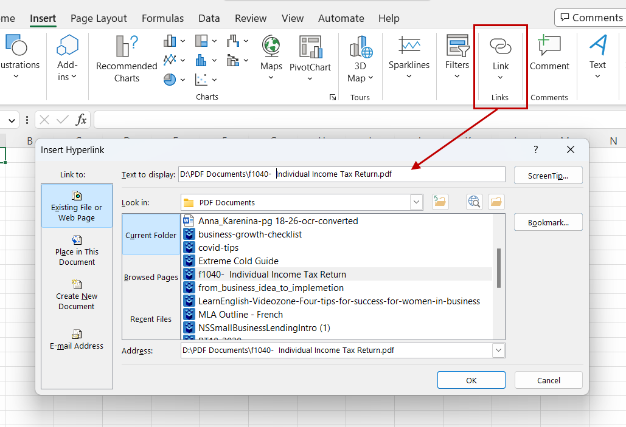626x427 pixels.
Task: Open the Look in folder dropdown
Action: coord(416,202)
